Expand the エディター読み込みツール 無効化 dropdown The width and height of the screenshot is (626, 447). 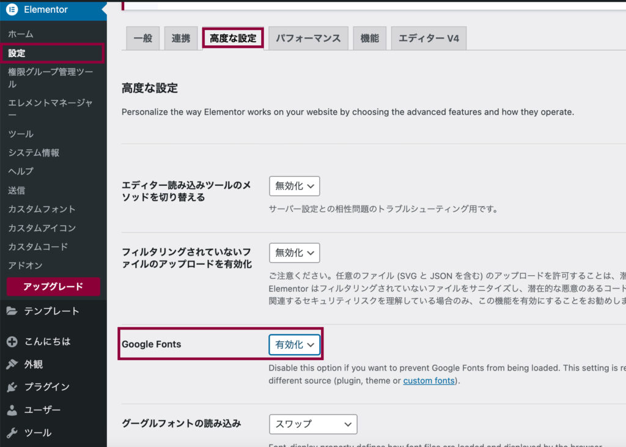(294, 186)
